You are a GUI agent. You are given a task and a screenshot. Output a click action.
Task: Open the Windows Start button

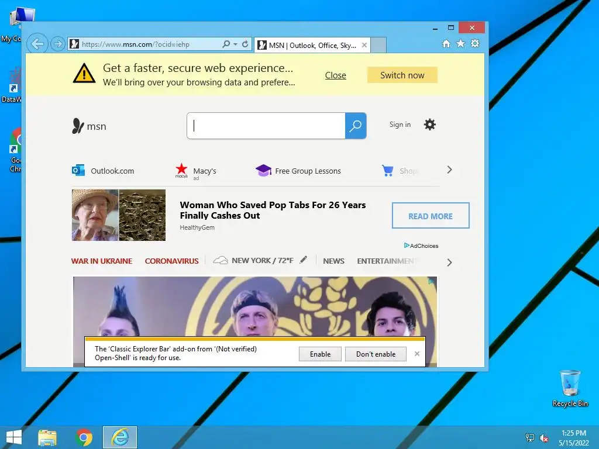[14, 437]
